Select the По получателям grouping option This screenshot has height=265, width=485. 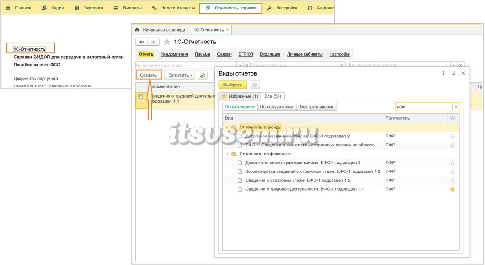277,107
